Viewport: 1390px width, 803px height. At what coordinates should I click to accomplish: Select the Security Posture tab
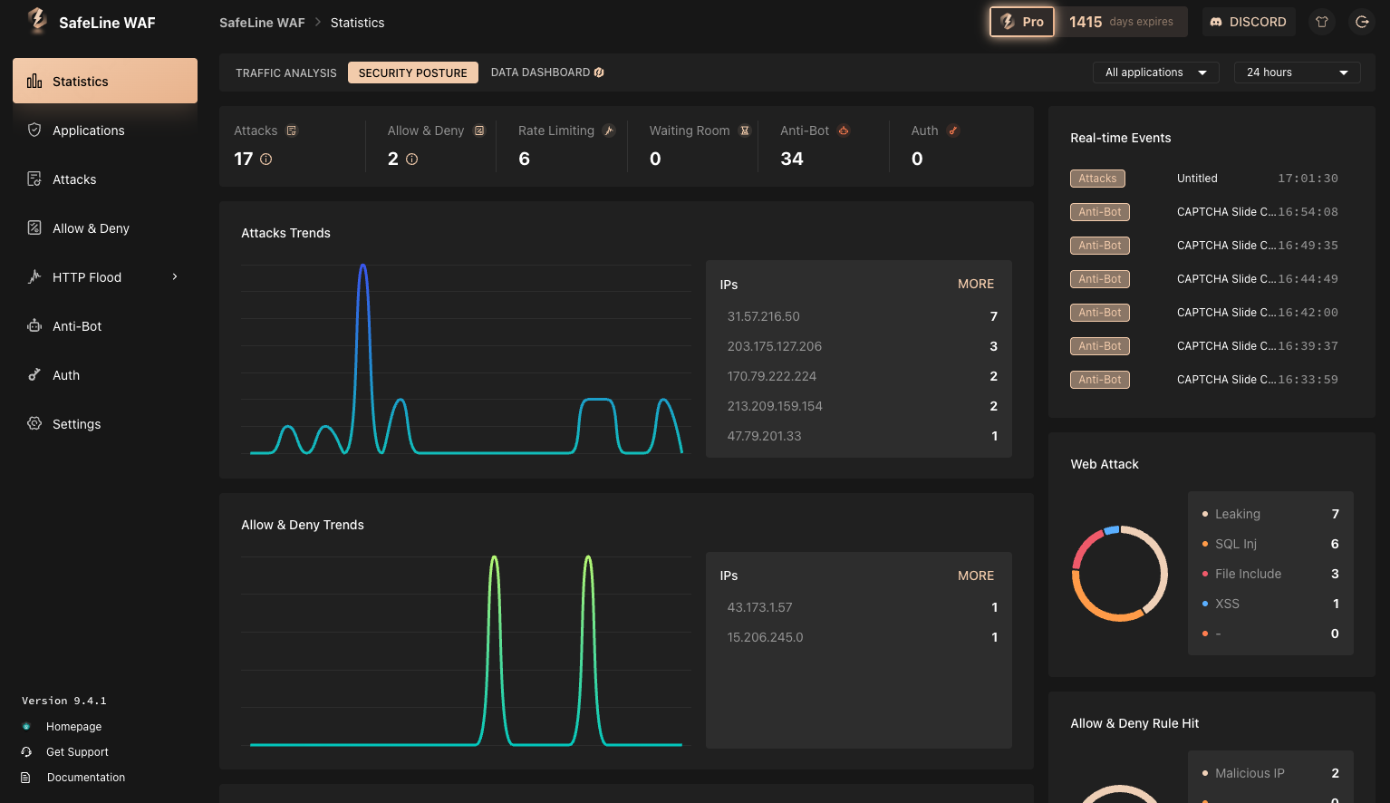pyautogui.click(x=413, y=73)
